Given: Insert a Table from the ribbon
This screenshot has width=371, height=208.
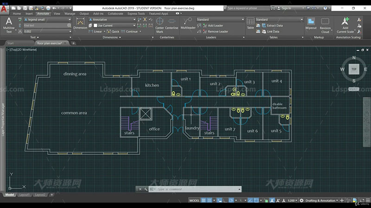Looking at the screenshot, I should [250, 23].
